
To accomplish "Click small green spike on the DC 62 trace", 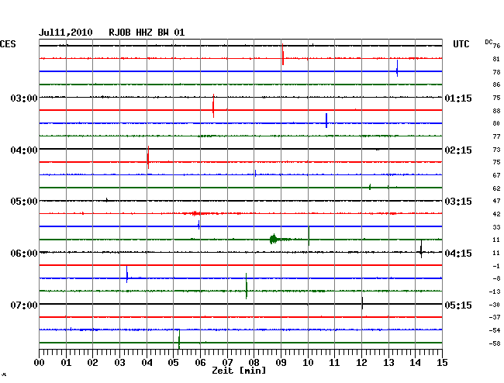I will [x=370, y=187].
